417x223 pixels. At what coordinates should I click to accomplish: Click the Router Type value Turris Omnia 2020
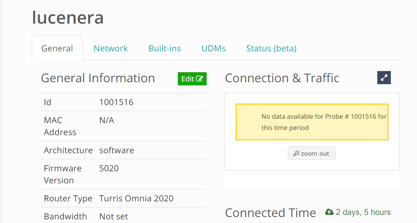pos(136,198)
